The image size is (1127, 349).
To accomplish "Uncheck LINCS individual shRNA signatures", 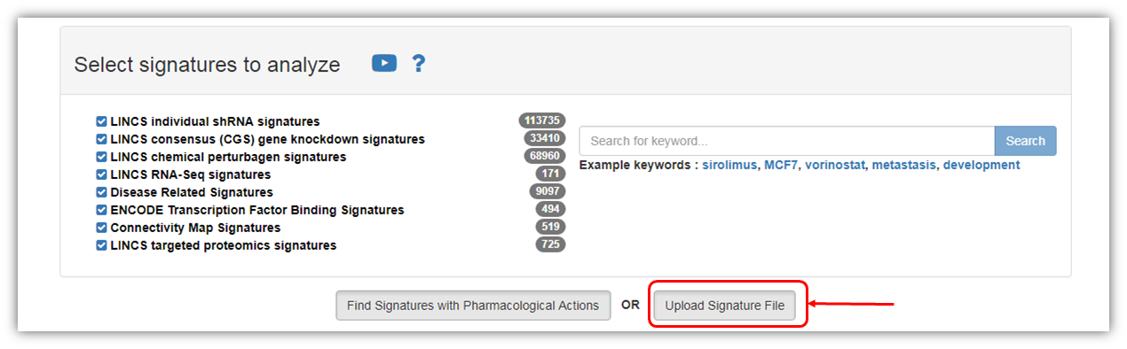I will point(101,121).
